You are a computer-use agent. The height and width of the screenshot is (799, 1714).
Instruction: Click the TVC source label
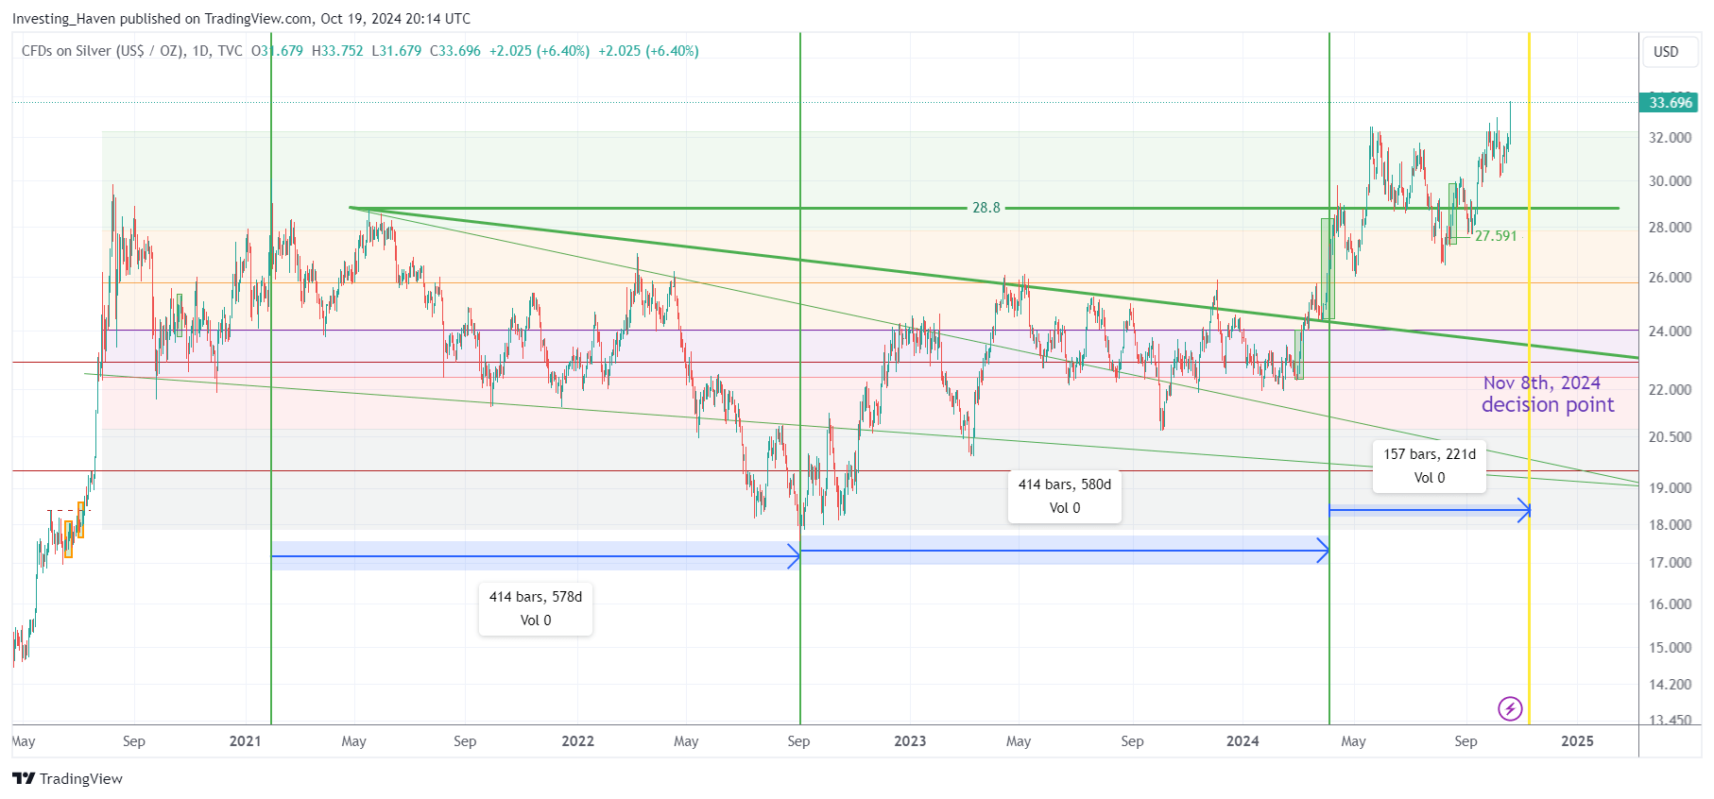click(x=230, y=51)
